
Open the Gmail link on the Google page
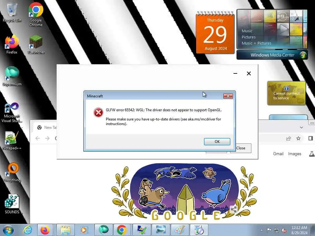(278, 154)
